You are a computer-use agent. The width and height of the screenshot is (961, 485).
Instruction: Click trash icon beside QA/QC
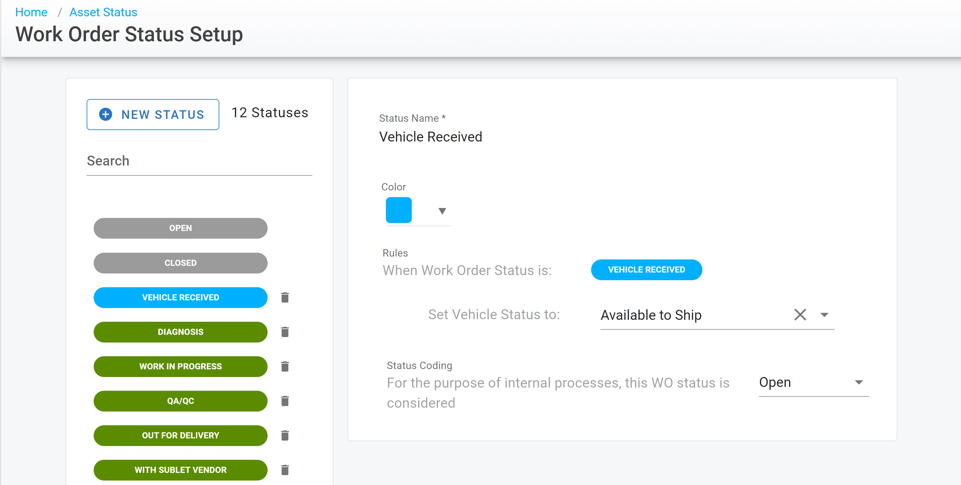pyautogui.click(x=285, y=401)
